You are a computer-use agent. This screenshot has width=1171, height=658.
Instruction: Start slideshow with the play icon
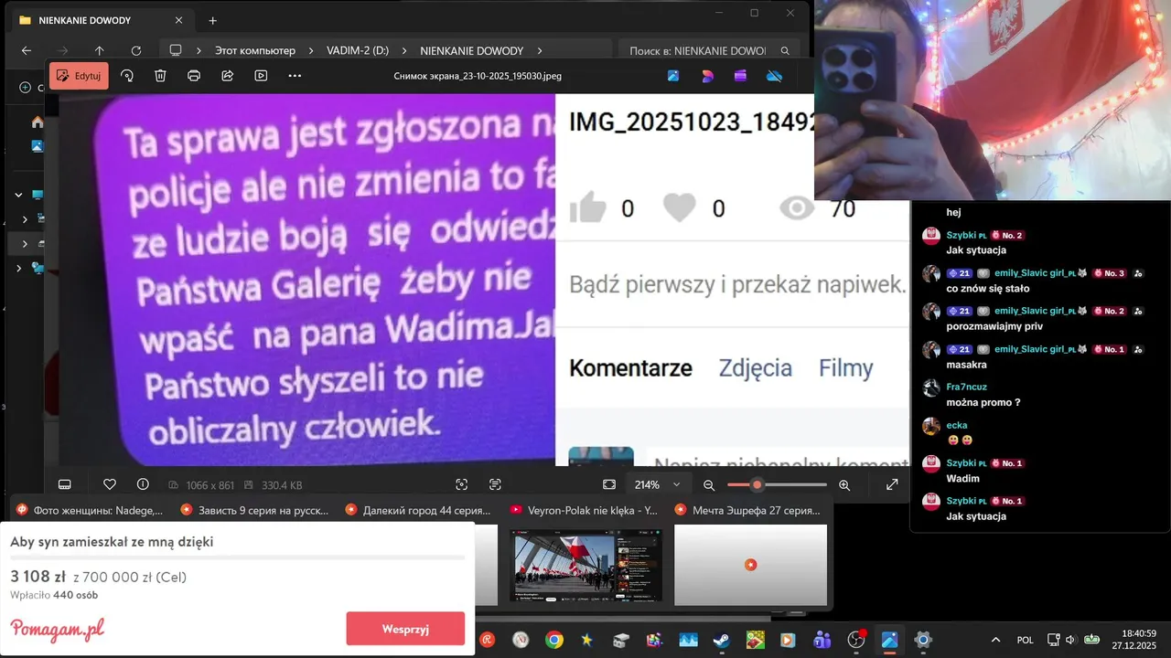261,76
